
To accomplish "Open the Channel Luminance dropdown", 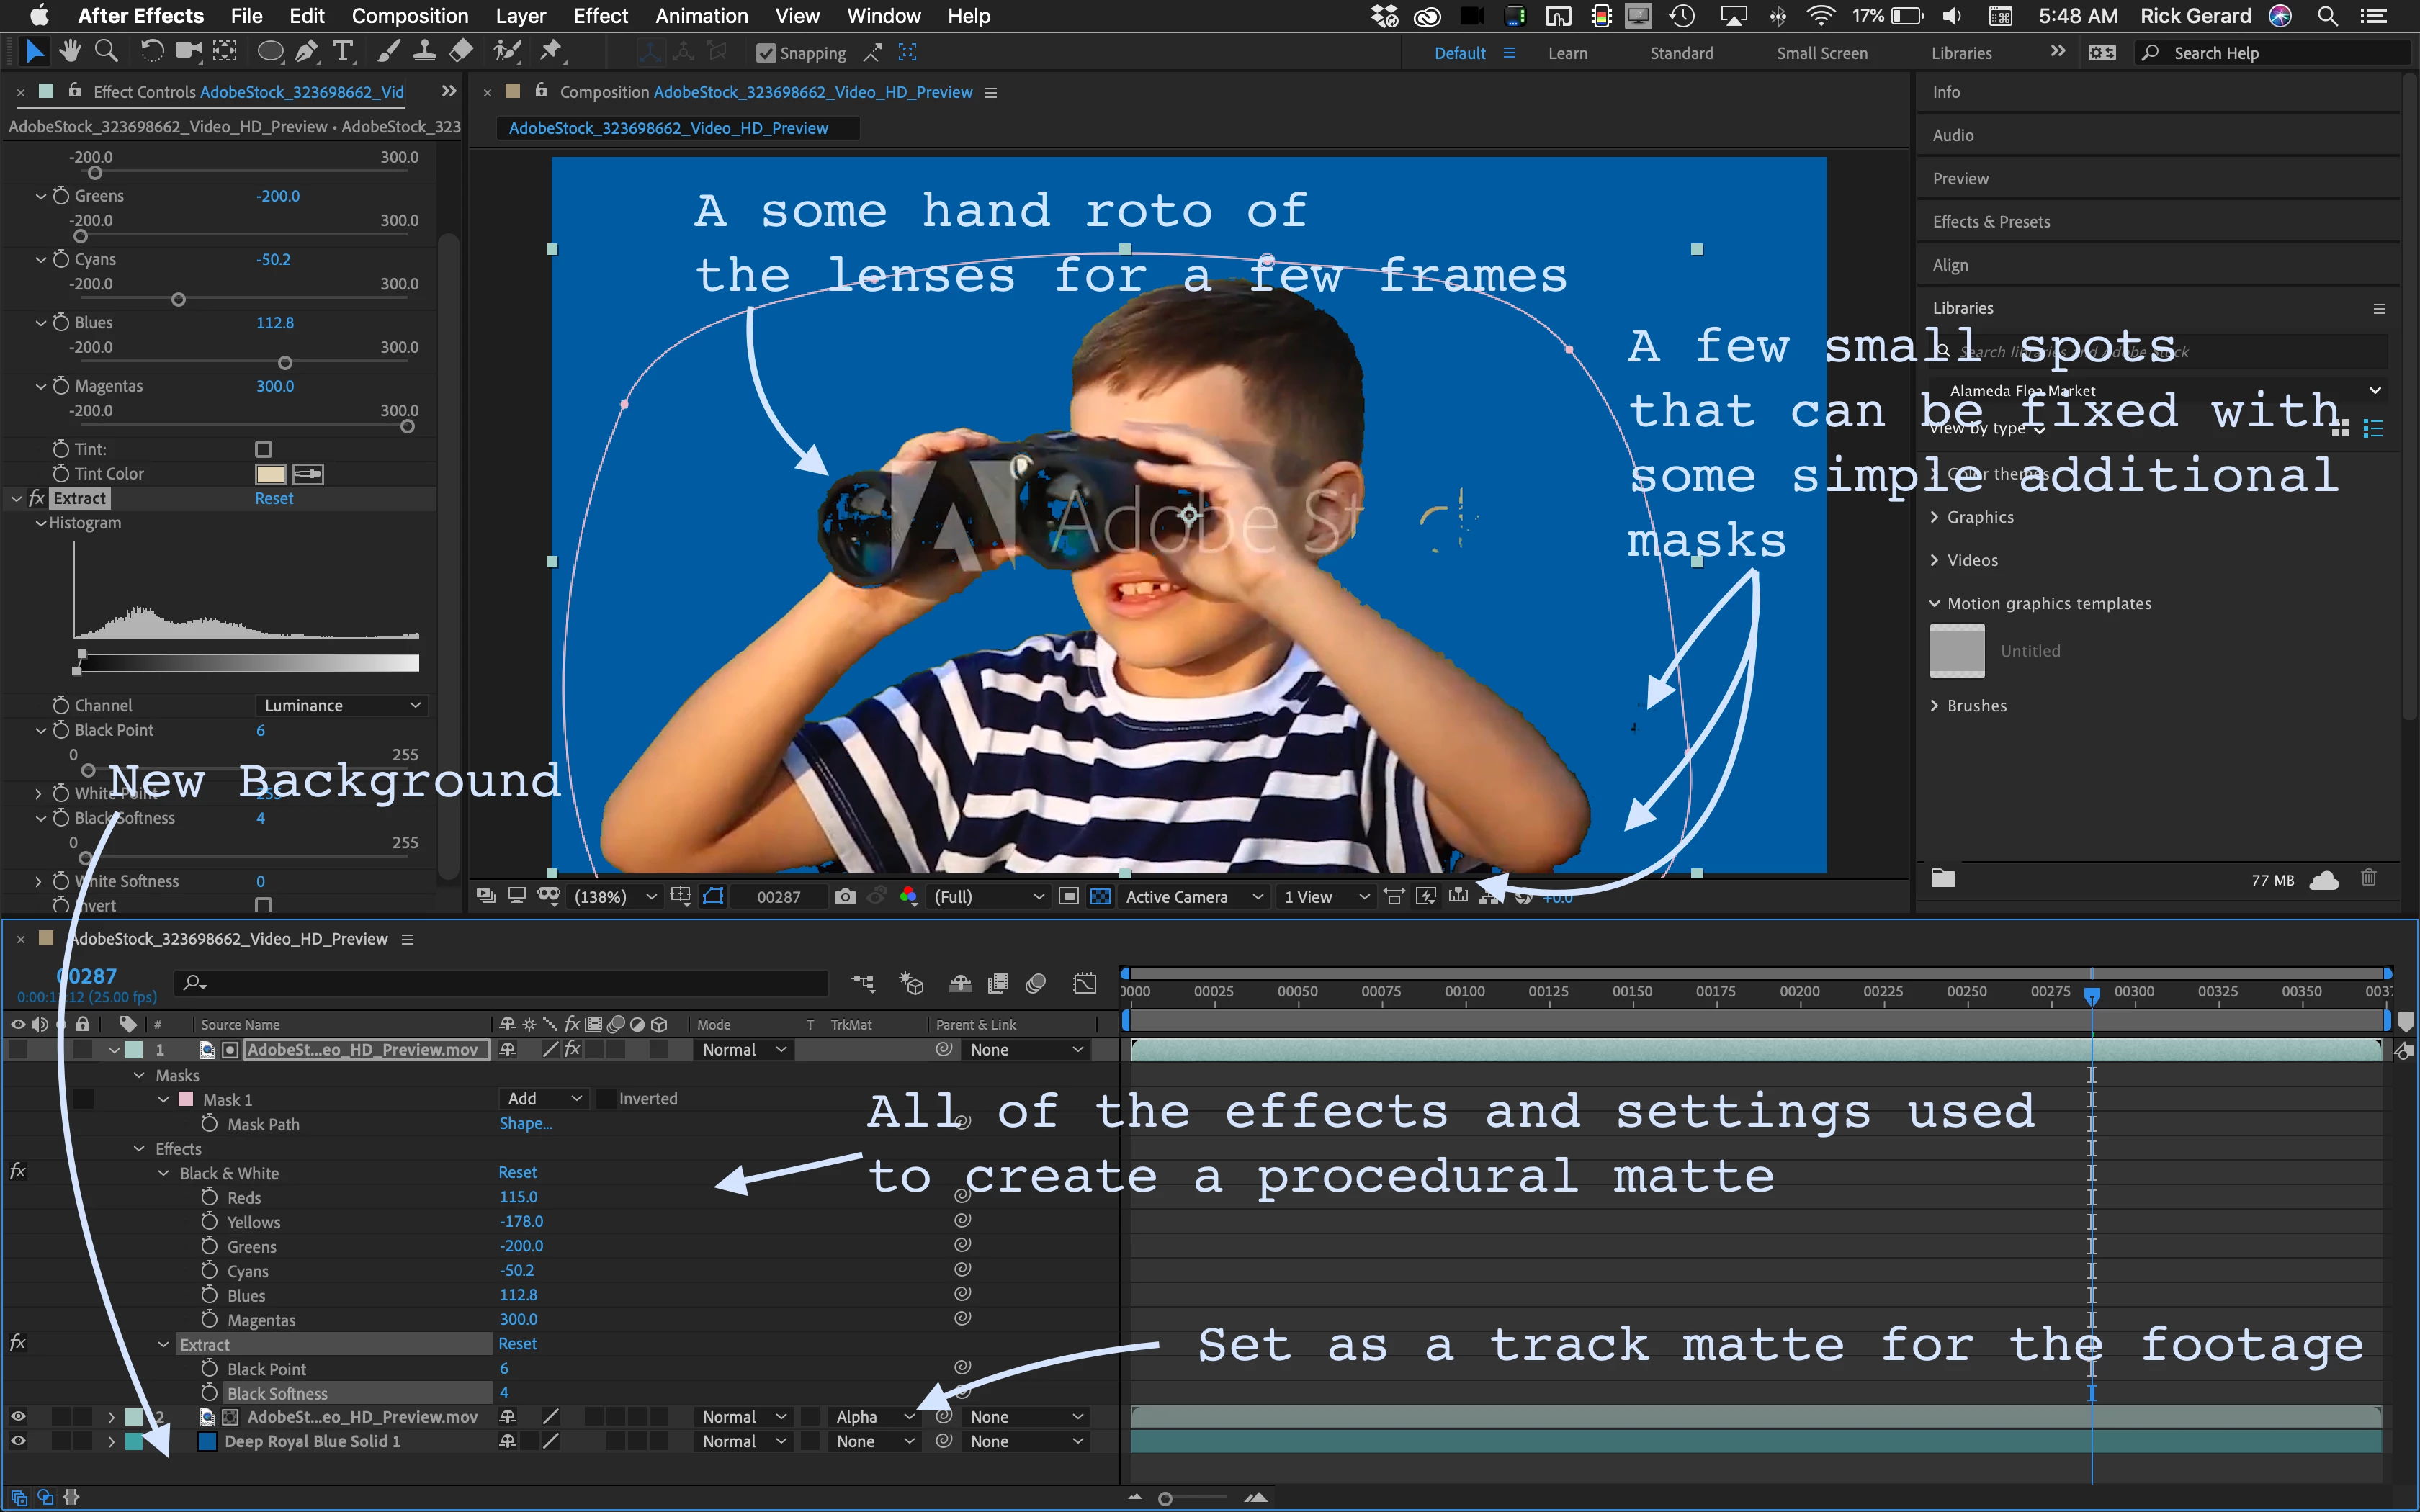I will (x=341, y=706).
